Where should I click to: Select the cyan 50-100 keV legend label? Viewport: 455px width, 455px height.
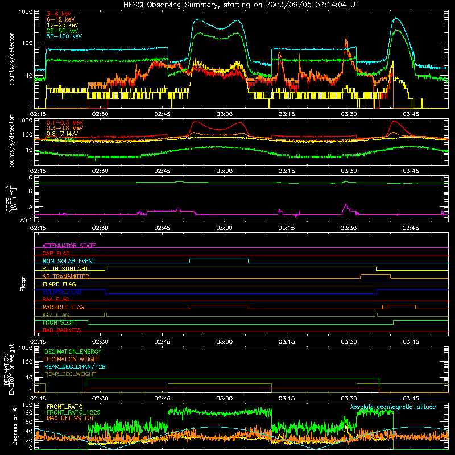click(64, 36)
